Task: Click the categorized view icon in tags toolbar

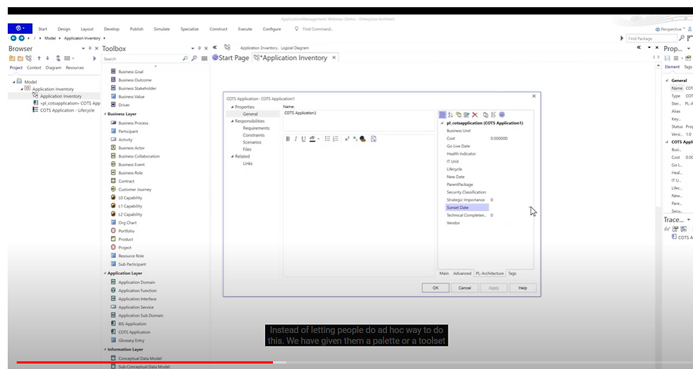Action: point(443,115)
